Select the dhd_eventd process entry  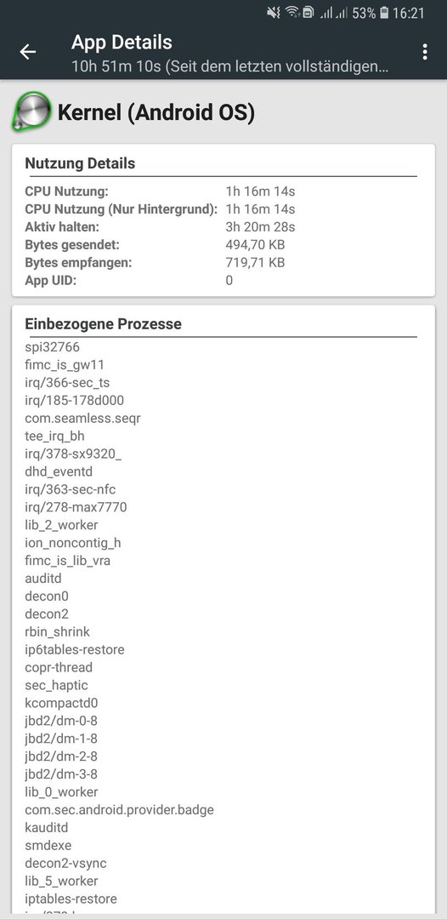coord(59,471)
